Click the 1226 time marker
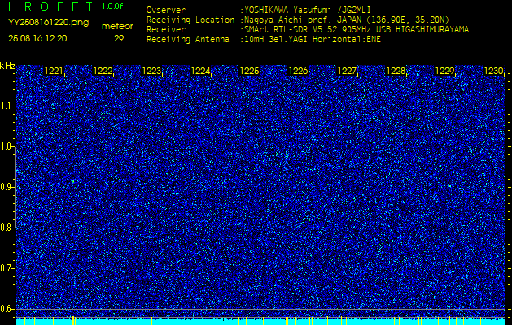 [298, 71]
